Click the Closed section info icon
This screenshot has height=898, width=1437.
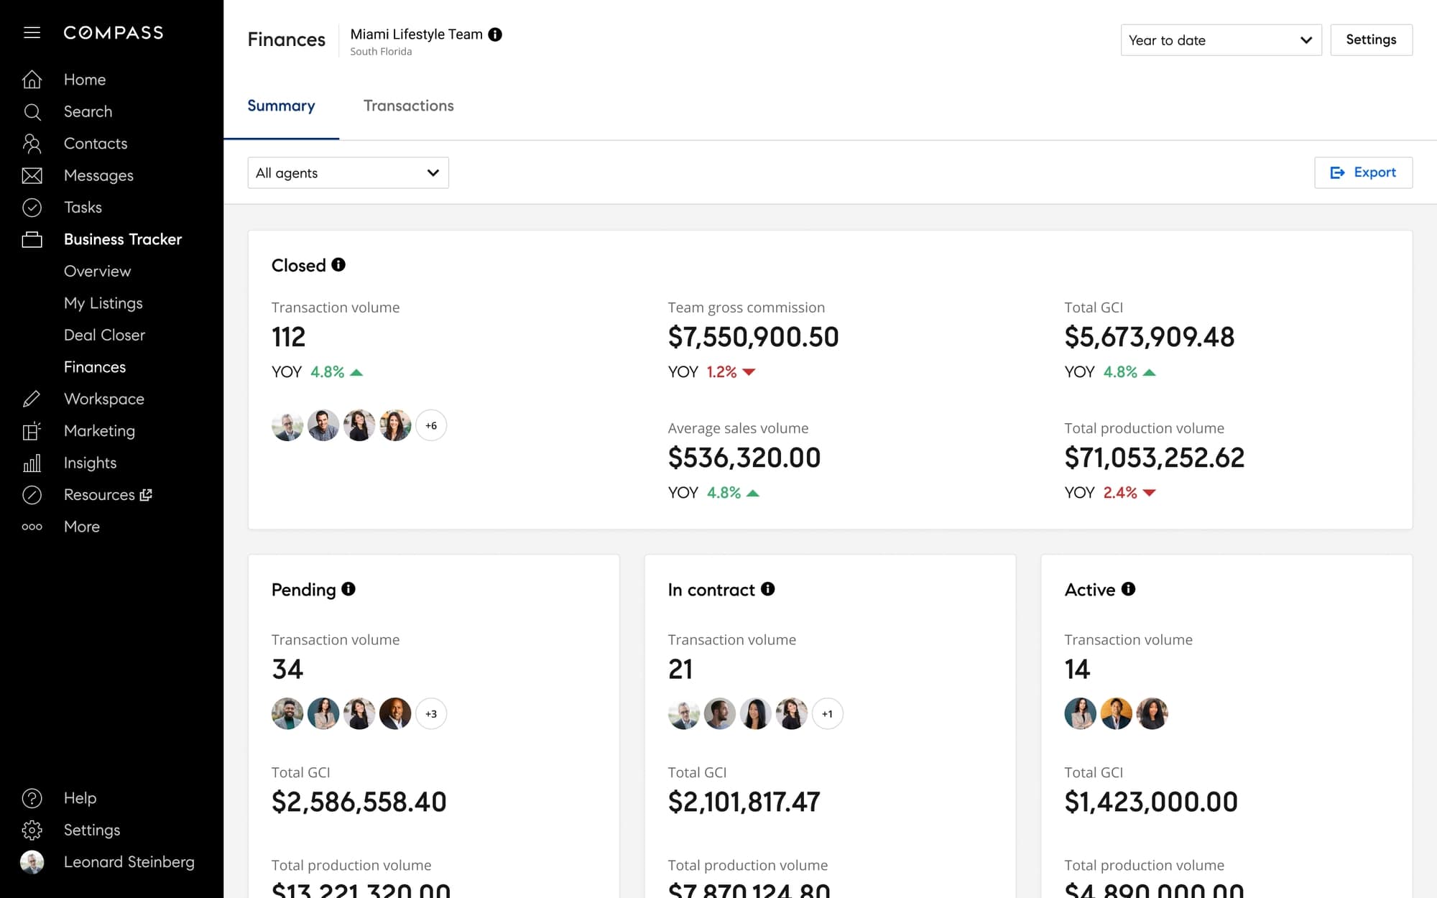338,264
